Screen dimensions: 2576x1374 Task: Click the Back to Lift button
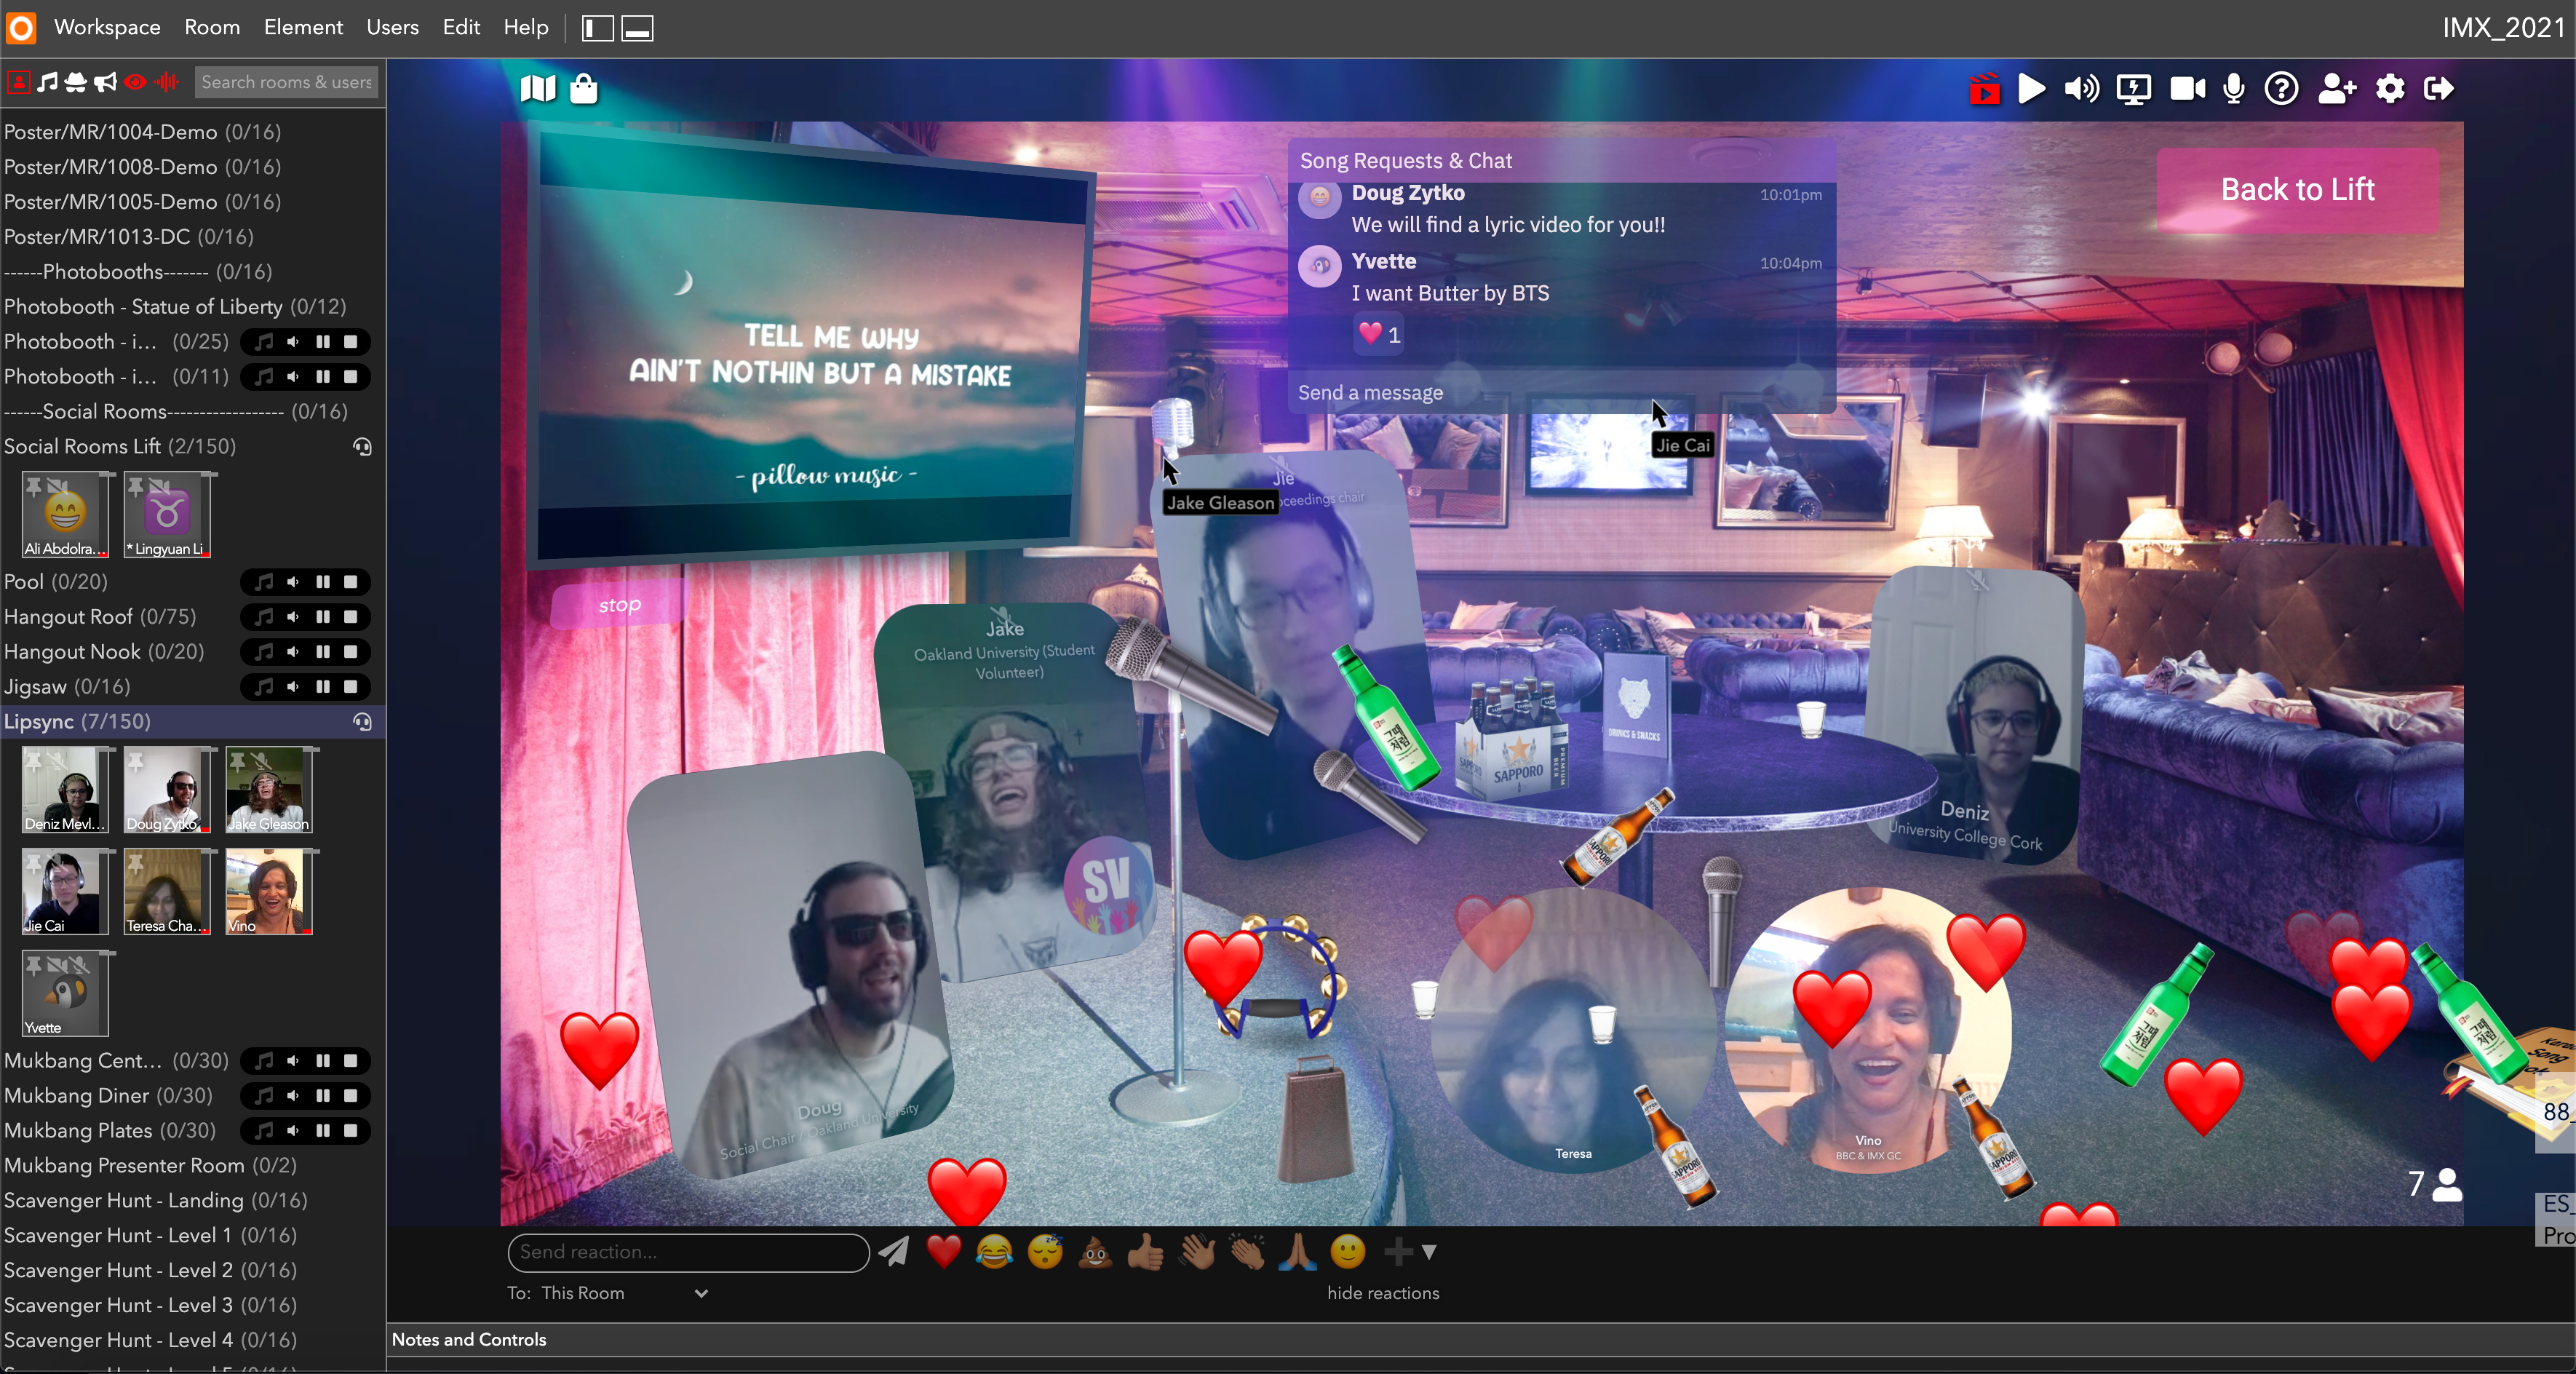pos(2297,189)
